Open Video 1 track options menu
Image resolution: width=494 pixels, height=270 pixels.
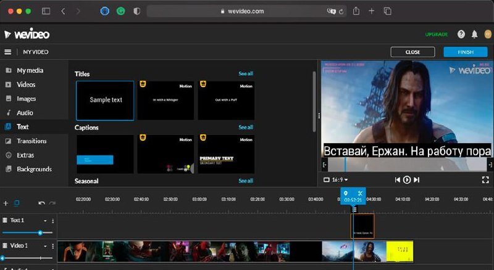point(52,246)
